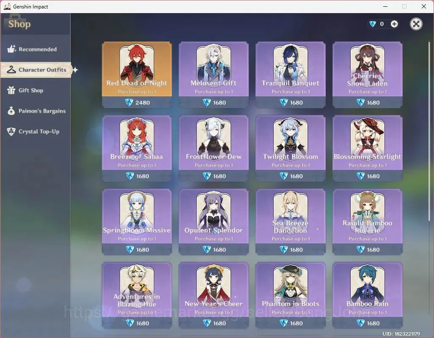434x338 pixels.
Task: Click the Genshin Impact icon in title bar
Action: pos(7,6)
